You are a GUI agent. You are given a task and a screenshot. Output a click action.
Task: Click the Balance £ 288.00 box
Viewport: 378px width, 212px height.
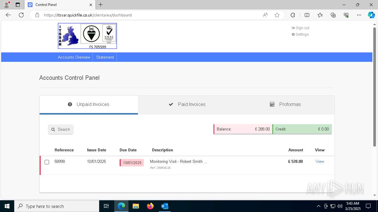click(x=243, y=129)
